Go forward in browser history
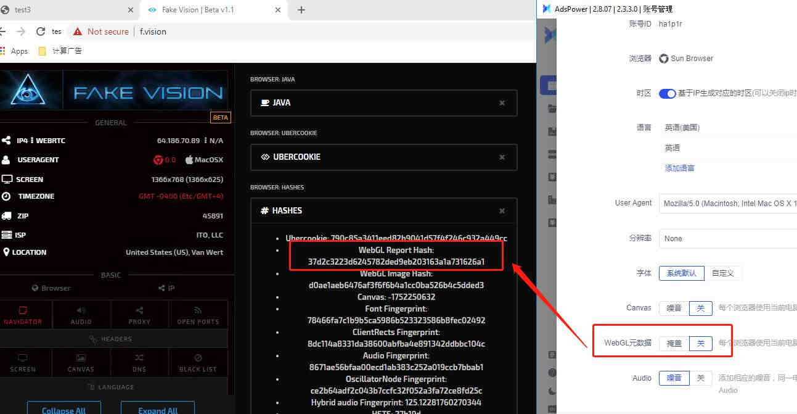 21,31
